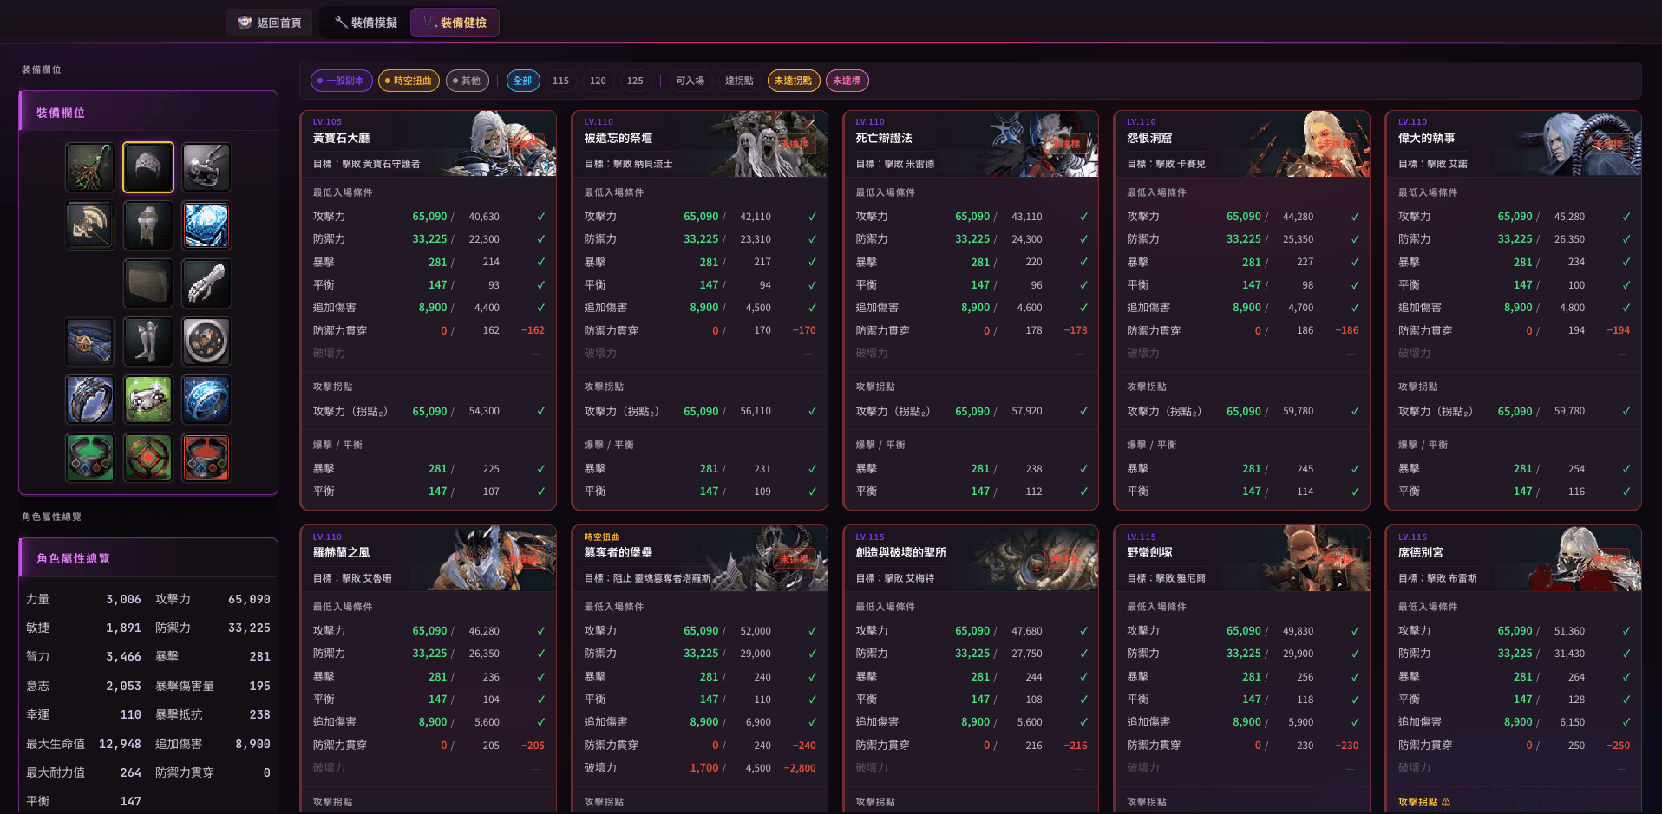Toggle the 未達拐點 status filter
This screenshot has height=814, width=1662.
tap(794, 81)
